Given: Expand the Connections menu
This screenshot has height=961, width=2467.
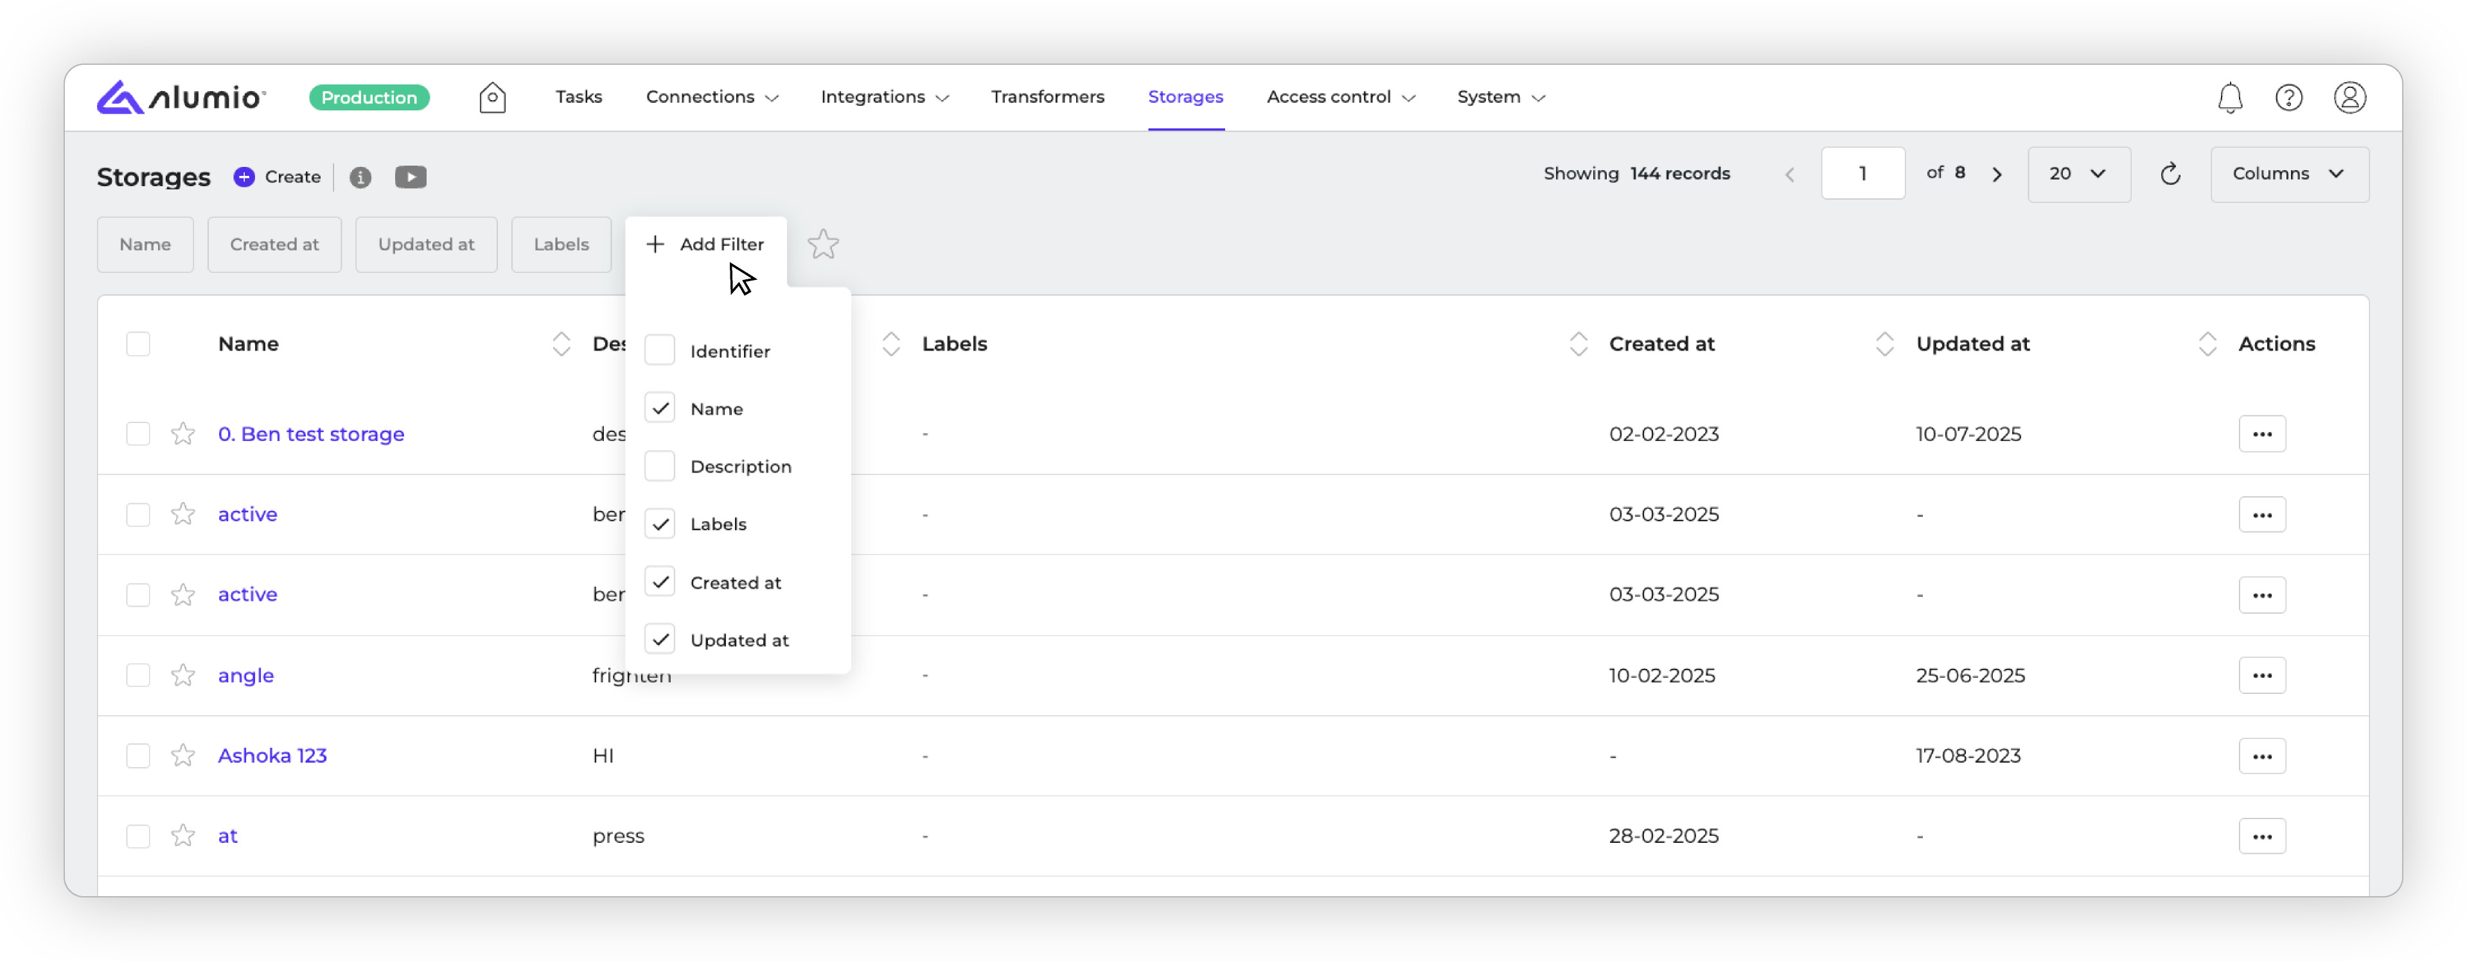Looking at the screenshot, I should coord(712,98).
